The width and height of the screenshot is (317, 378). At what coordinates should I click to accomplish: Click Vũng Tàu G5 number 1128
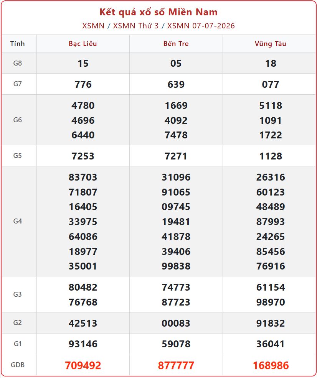point(271,156)
